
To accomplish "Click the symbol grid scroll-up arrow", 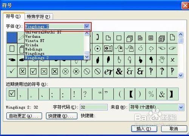I will point(181,34).
